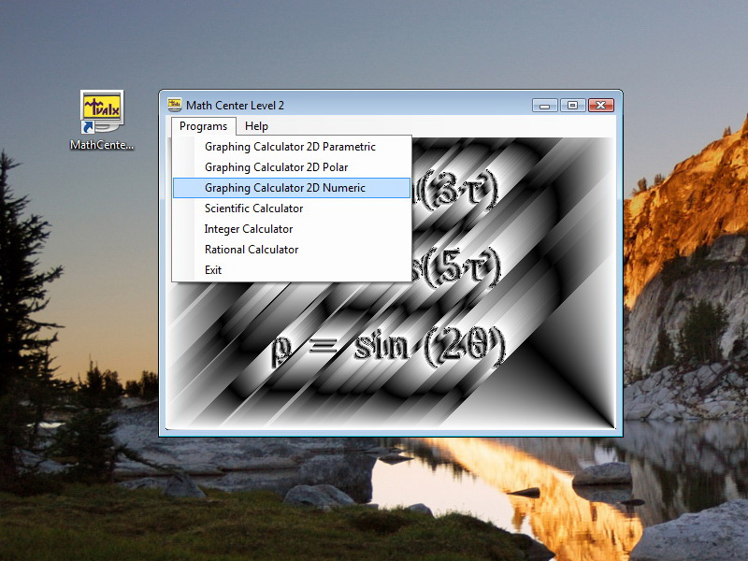
Task: Open the Programs menu
Action: pos(203,126)
